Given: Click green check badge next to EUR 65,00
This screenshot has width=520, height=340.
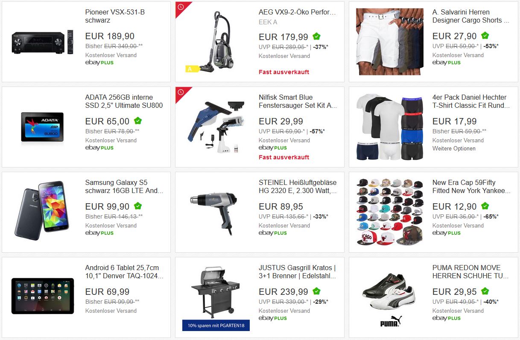Looking at the screenshot, I should [x=138, y=121].
